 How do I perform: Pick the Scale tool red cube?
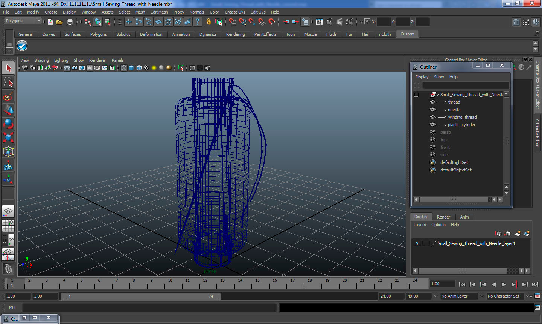point(8,137)
